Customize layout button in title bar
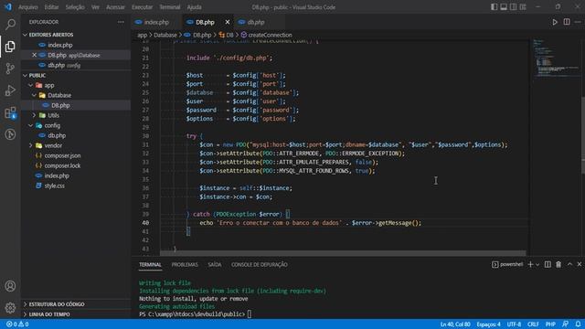 click(x=523, y=7)
